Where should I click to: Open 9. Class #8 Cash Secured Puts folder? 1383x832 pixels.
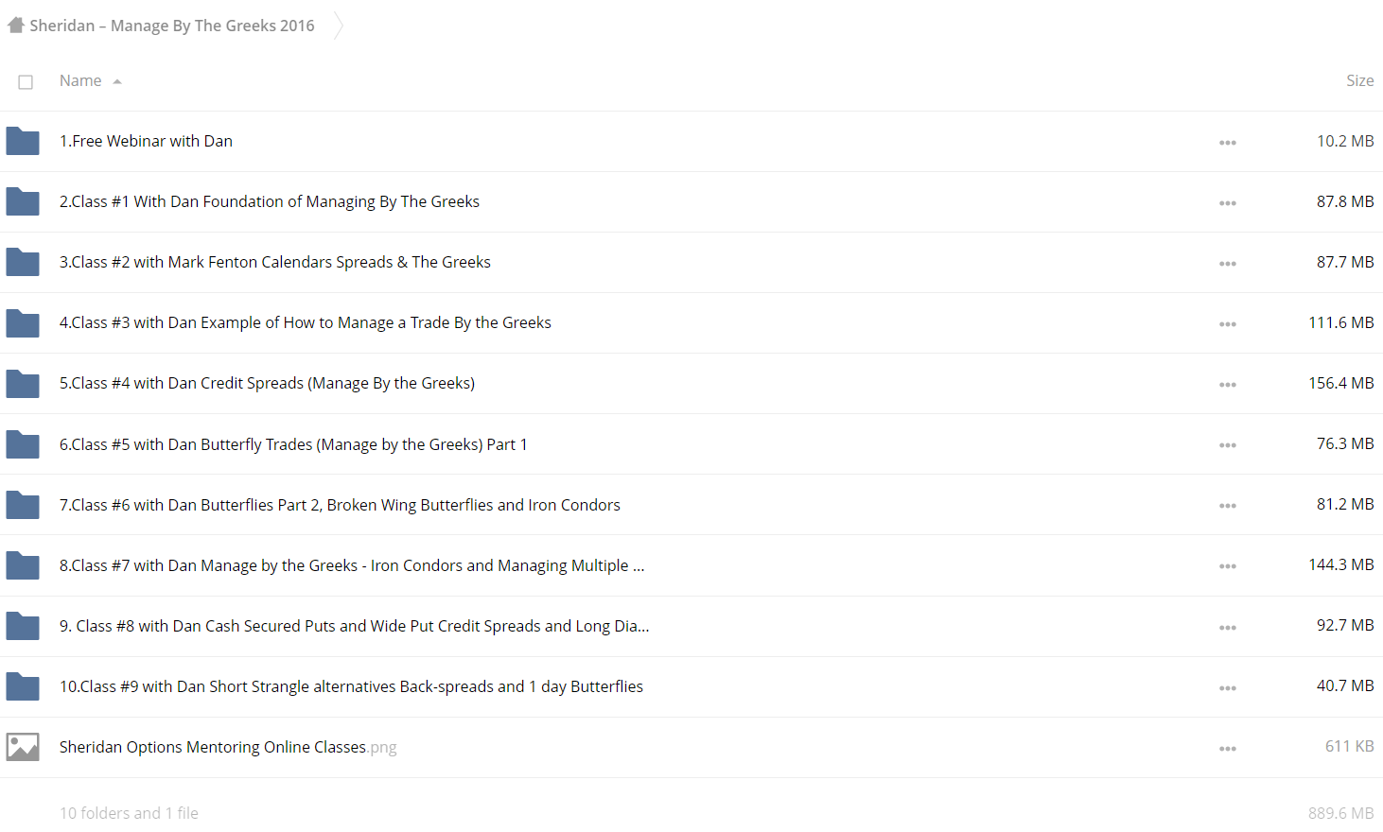(354, 626)
